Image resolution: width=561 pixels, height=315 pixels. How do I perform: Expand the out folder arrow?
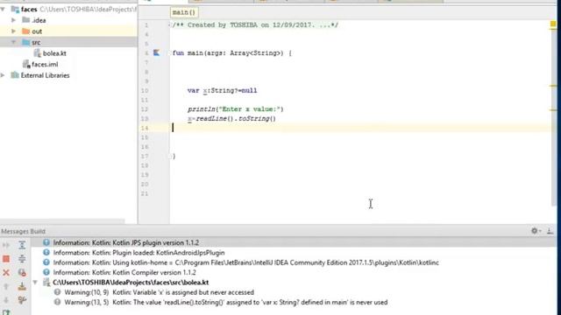(x=14, y=31)
